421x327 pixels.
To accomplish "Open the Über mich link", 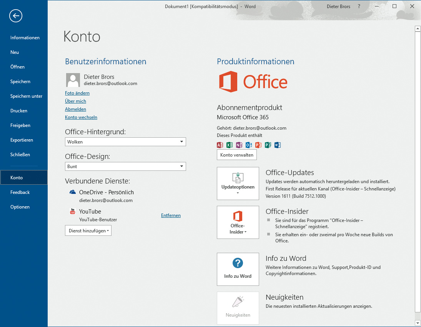I will coord(75,101).
